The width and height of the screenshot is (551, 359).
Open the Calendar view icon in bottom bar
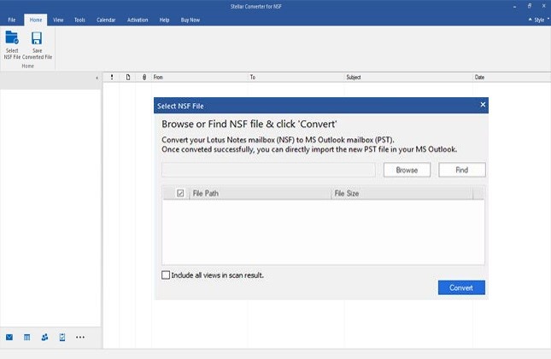(26, 337)
